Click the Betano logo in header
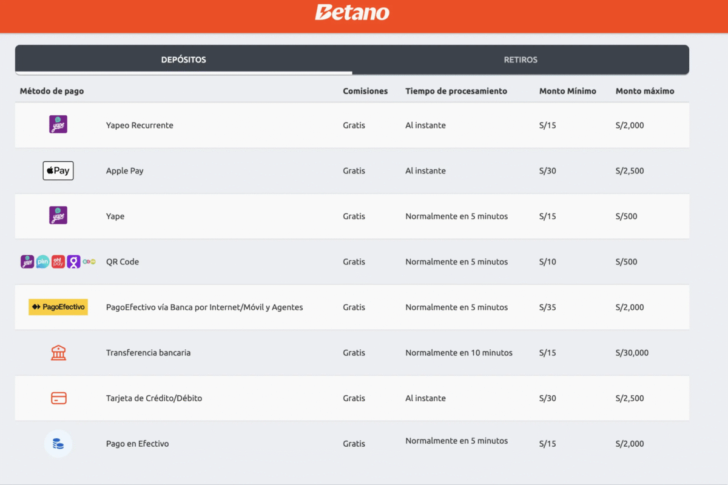 pos(352,12)
